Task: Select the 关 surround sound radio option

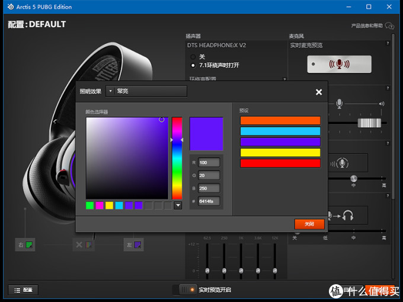Action: [x=193, y=57]
